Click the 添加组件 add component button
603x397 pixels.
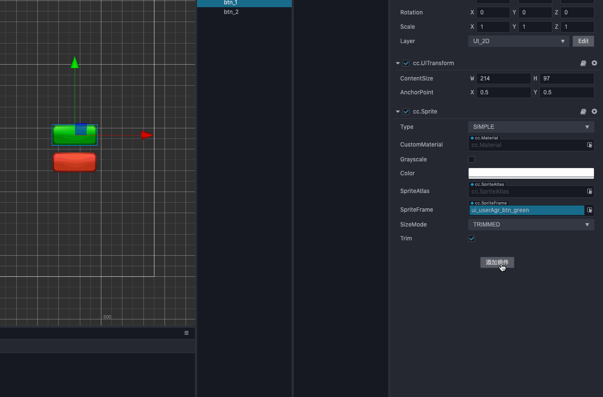click(497, 262)
